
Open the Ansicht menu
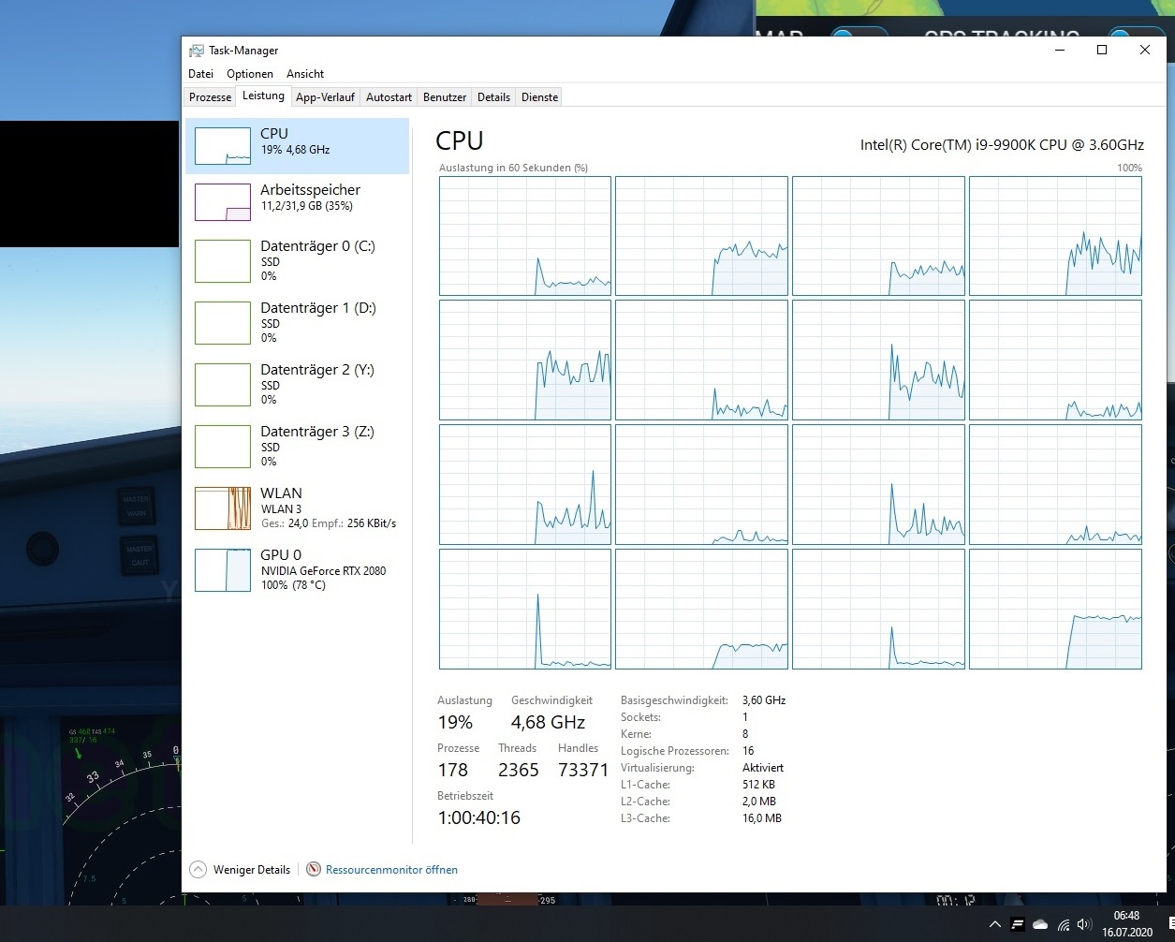click(305, 74)
